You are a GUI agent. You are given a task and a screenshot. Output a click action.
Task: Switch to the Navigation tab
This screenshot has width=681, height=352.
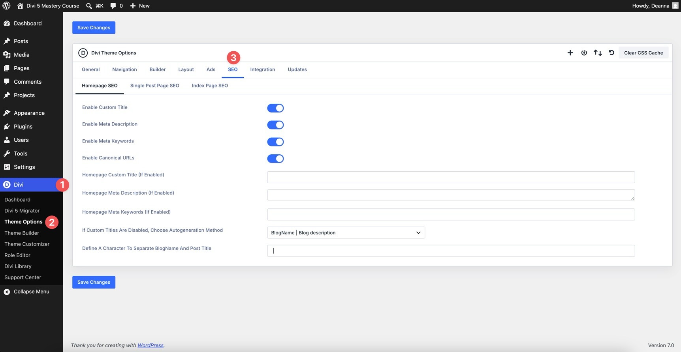coord(124,69)
